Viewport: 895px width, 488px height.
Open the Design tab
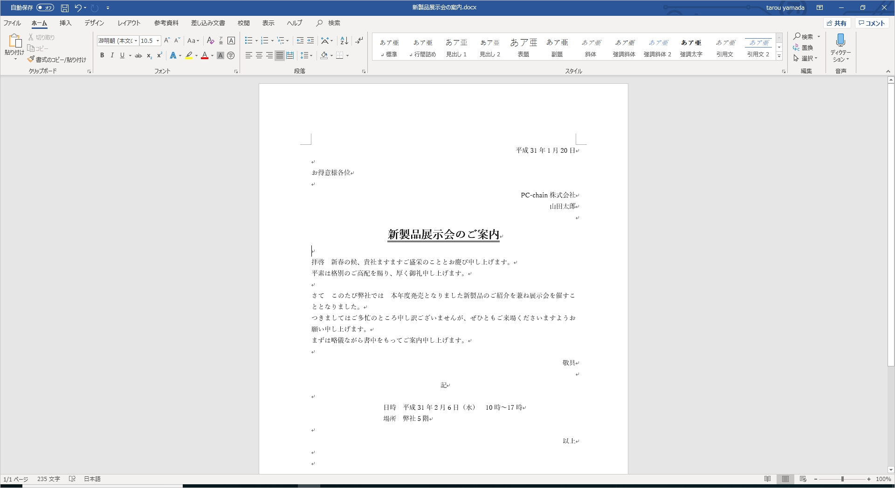[x=94, y=23]
